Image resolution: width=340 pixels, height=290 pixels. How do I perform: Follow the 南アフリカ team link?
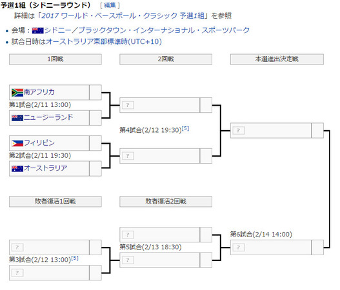point(39,92)
